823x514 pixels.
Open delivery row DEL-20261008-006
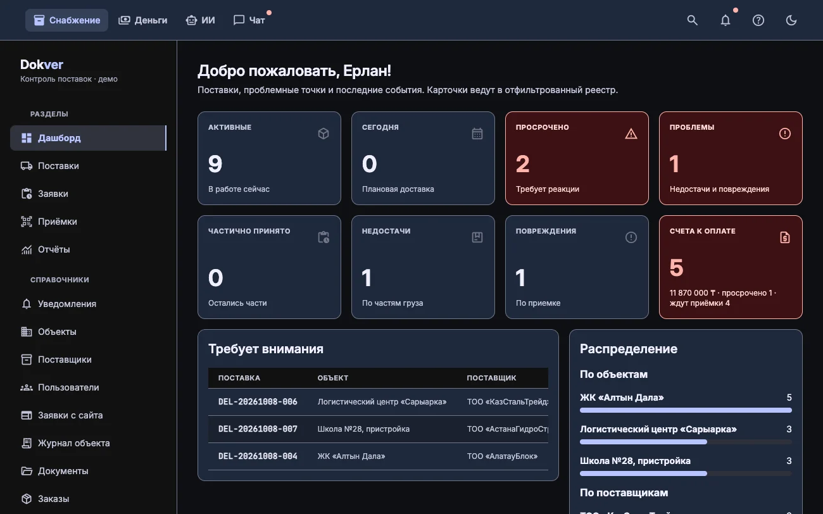pyautogui.click(x=378, y=402)
